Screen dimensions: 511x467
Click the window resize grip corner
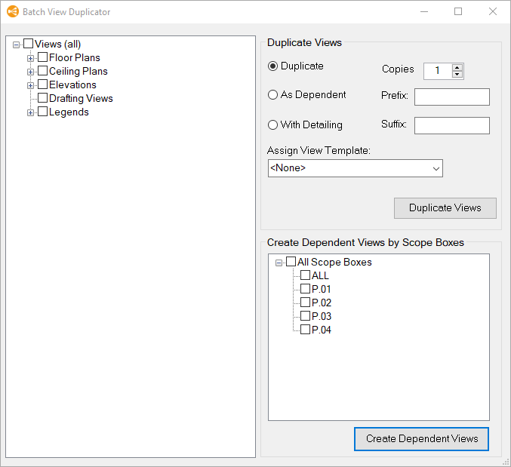(x=506, y=462)
